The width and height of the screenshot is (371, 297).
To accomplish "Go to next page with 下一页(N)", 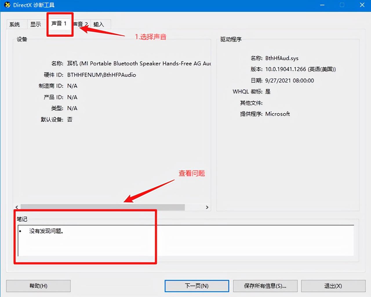I will [x=197, y=286].
